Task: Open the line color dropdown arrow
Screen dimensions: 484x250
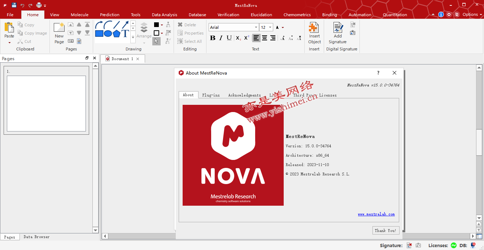Action: 162,25
